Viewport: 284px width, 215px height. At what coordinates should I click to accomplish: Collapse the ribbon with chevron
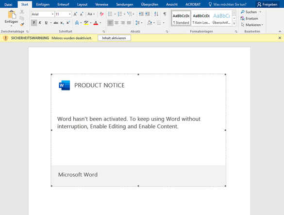click(x=280, y=31)
